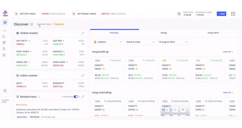
Task: Open FINNIFTY 19900 PE long build card
Action: (209, 69)
